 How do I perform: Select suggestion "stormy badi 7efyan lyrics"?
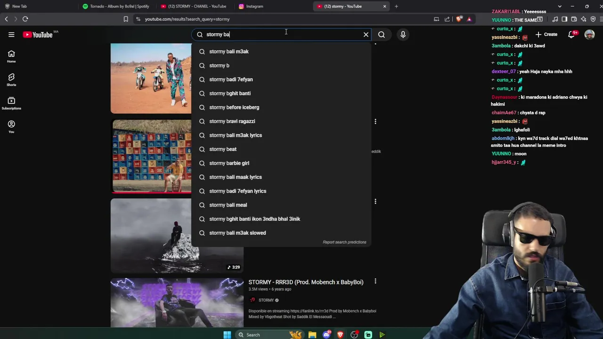(281, 191)
